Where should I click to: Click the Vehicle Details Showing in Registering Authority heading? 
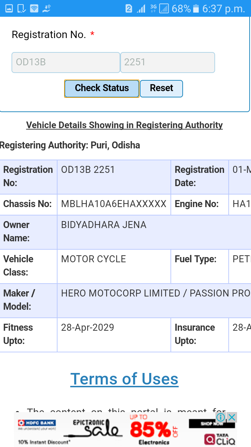[x=124, y=125]
